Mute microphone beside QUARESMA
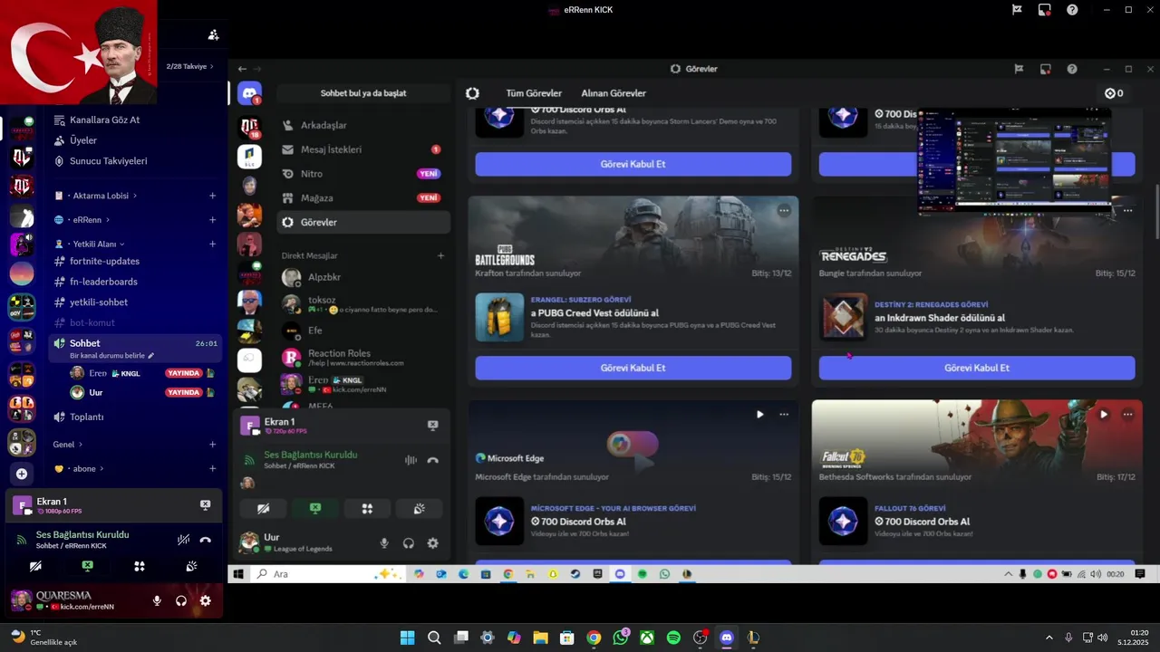This screenshot has width=1160, height=652. click(x=157, y=600)
